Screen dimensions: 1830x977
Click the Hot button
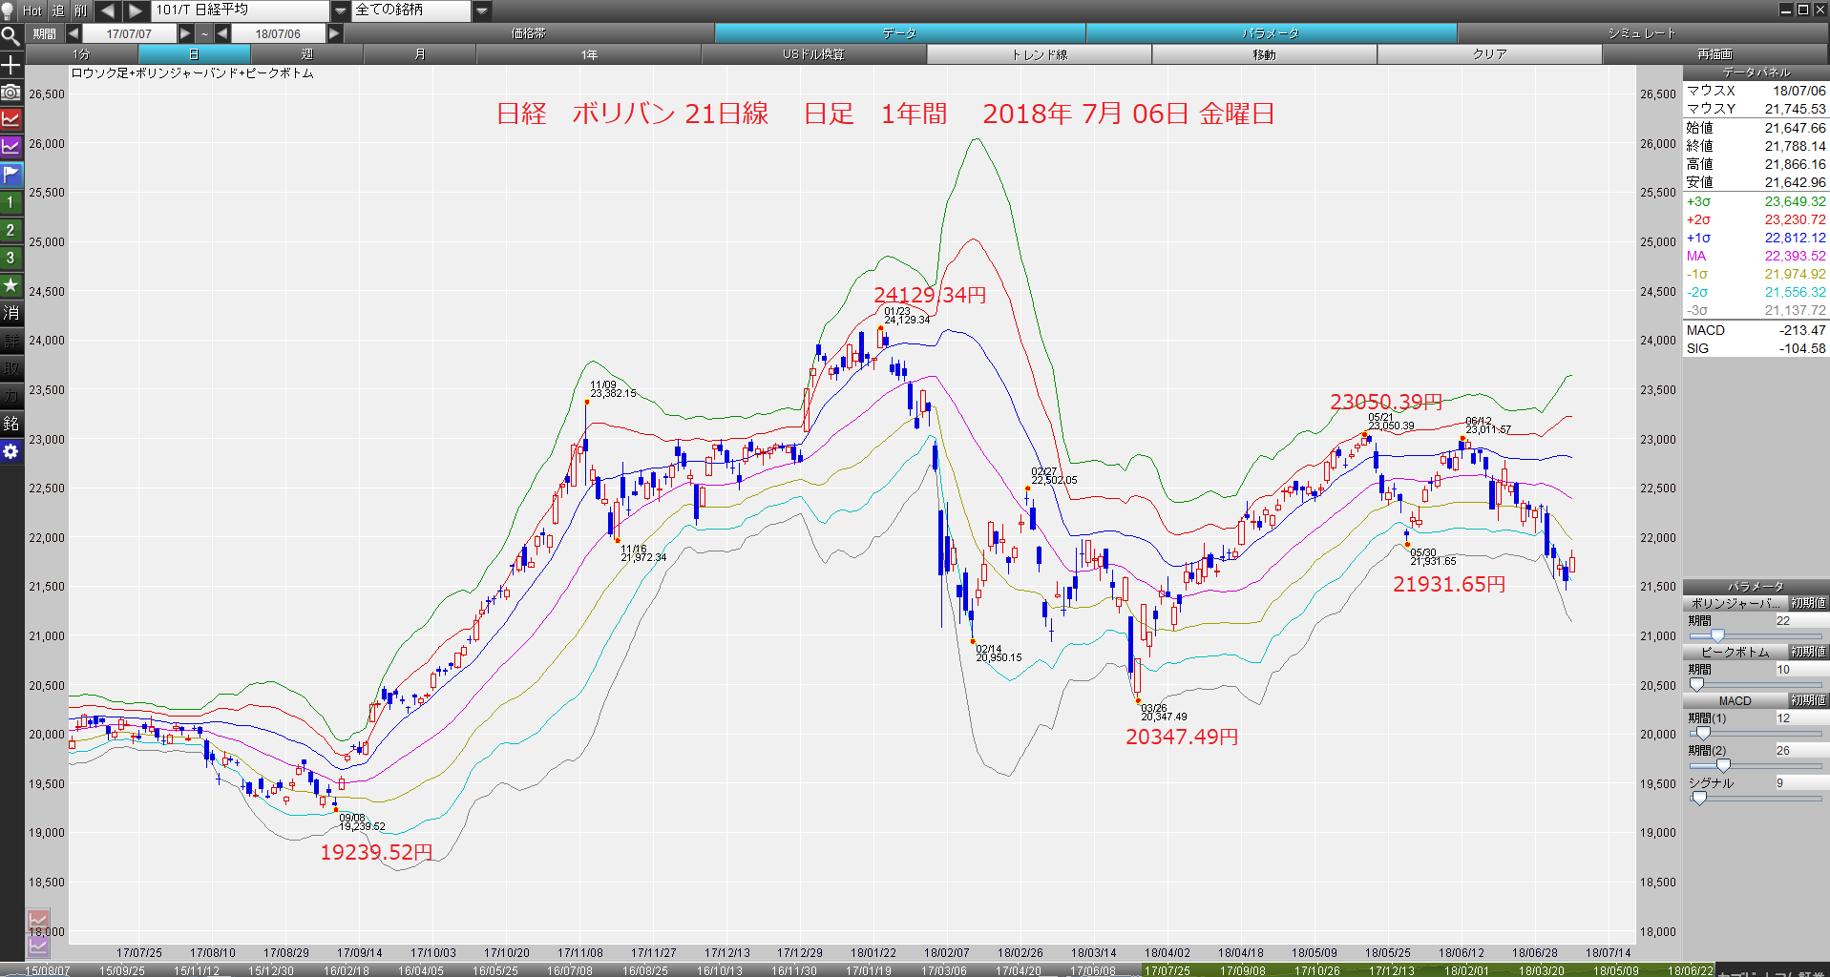coord(32,10)
